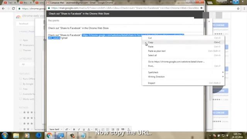247x139 pixels.
Task: Click the site info eye icon in the address bar
Action: click(201, 8)
